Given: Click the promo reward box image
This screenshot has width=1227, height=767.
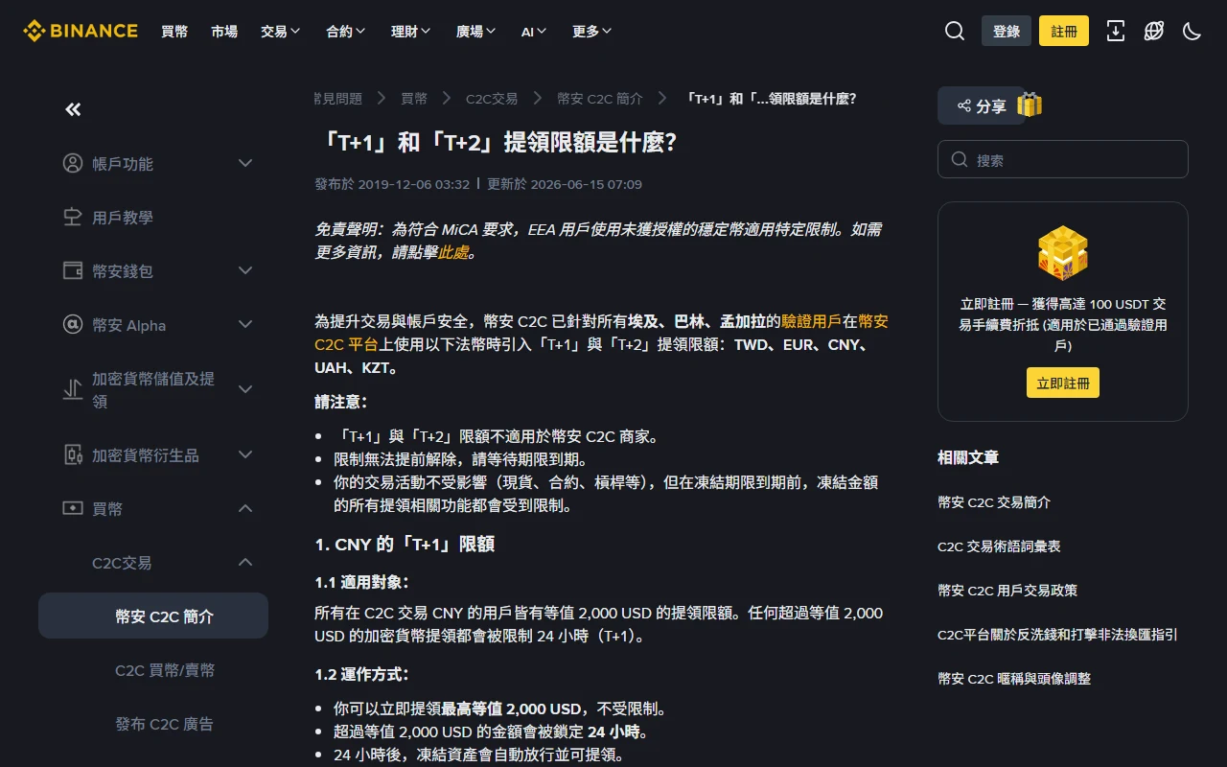Looking at the screenshot, I should [x=1063, y=253].
